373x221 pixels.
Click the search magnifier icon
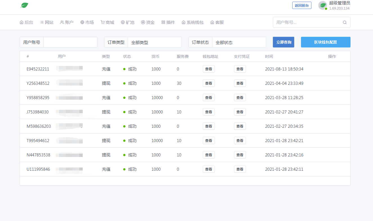point(345,22)
